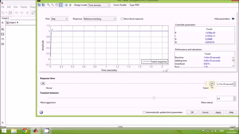Expand the palette double-chevron at bottom left

[x=3, y=123]
